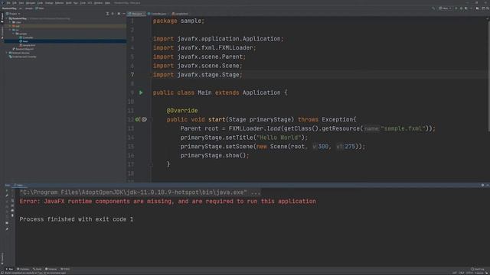The image size is (490, 275).
Task: Expand External Libraries node
Action: click(7, 53)
